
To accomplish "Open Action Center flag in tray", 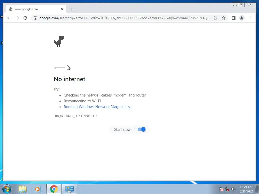I will (x=221, y=189).
